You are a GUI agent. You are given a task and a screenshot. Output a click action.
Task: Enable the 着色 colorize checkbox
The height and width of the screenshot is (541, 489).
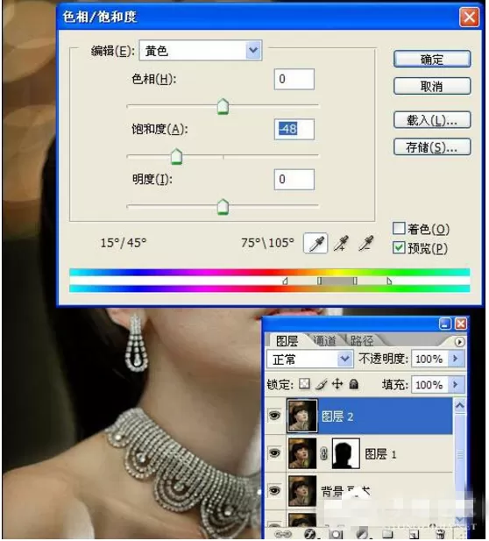click(x=399, y=228)
